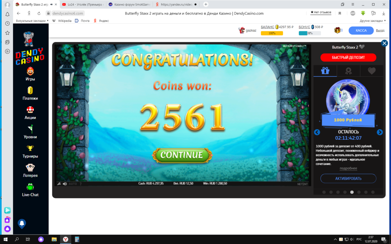Click the БЫСТРЫЙ ДЕПОЗИТ button

point(348,57)
